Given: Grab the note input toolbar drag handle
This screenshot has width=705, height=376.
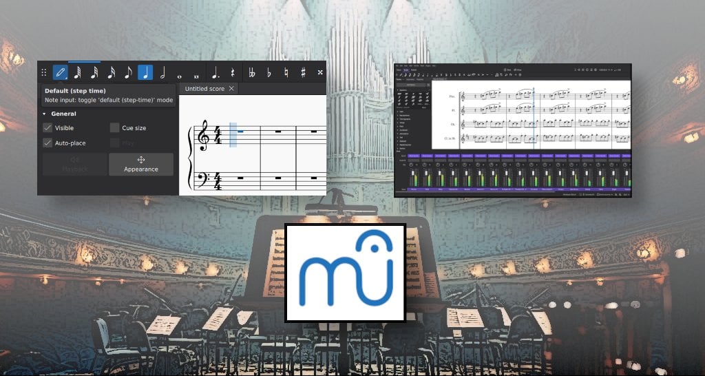Looking at the screenshot, I should coord(43,72).
